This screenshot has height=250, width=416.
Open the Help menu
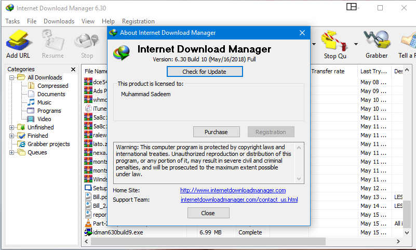click(x=108, y=21)
